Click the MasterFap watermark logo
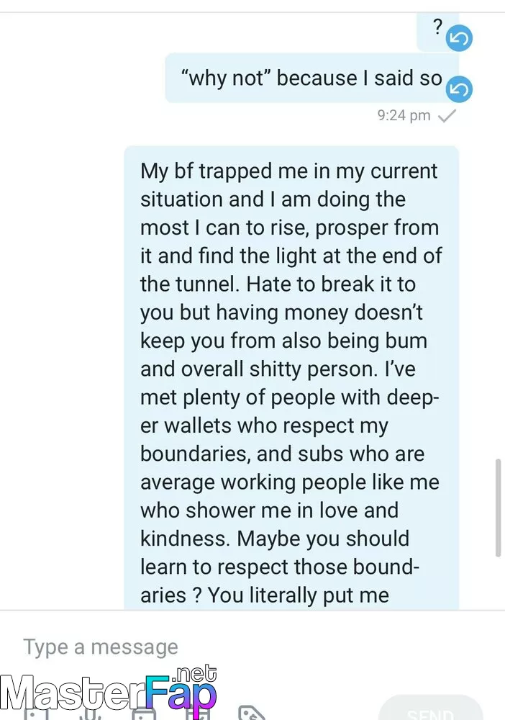The height and width of the screenshot is (720, 505). (108, 692)
